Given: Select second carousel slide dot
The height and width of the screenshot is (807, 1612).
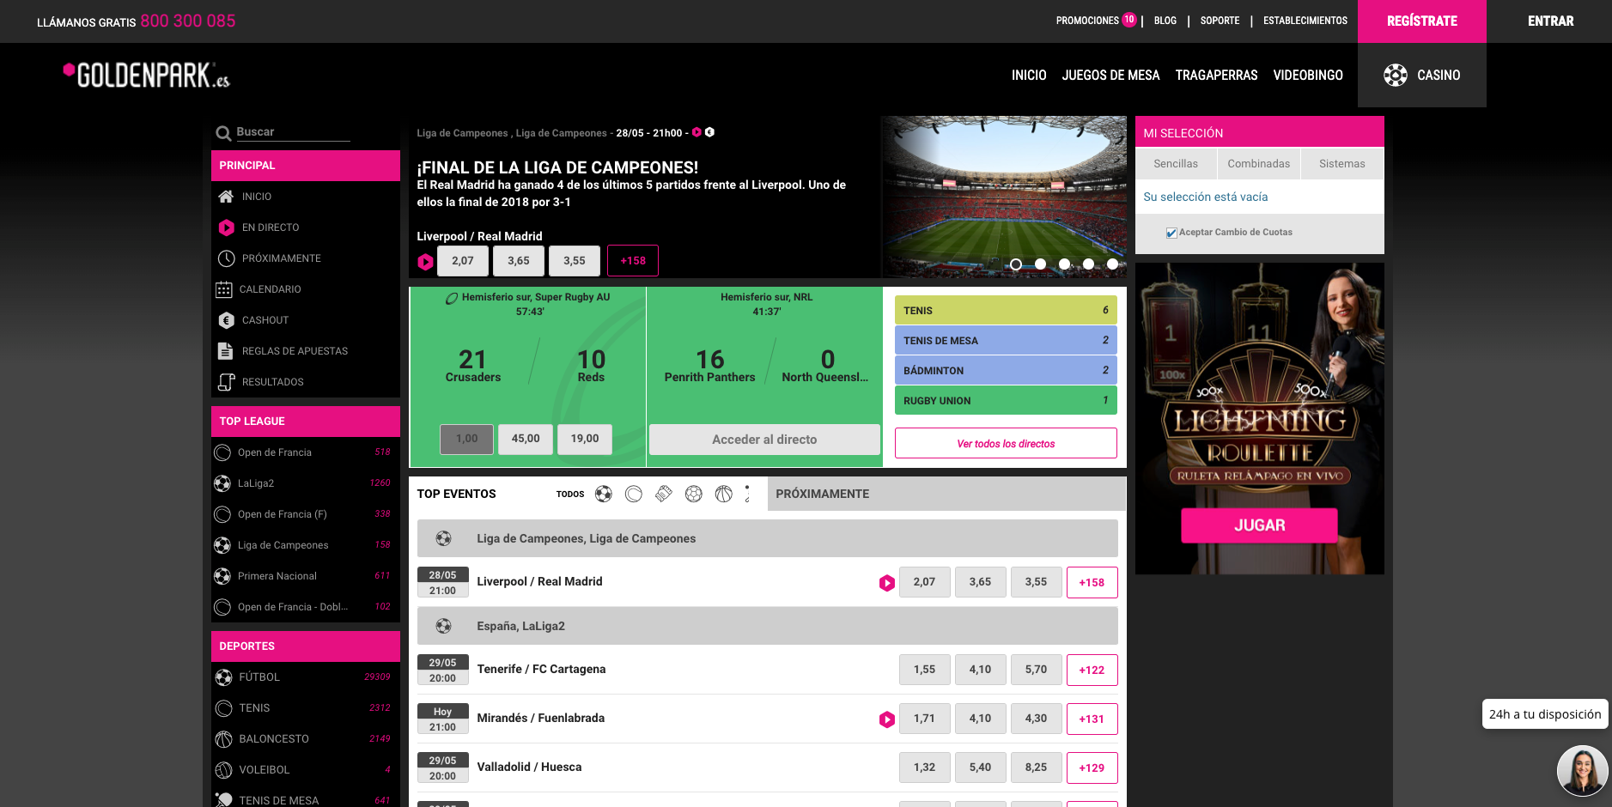Looking at the screenshot, I should 1040,264.
